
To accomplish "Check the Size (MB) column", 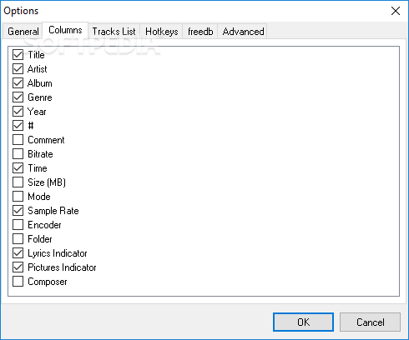I will 18,182.
